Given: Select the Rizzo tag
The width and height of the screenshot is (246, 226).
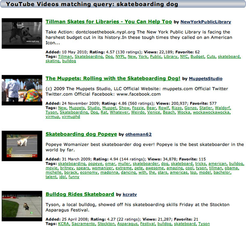Looking at the screenshot, I should coord(177,108).
